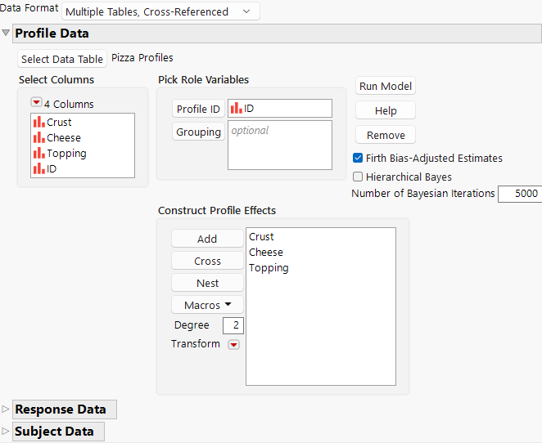Select the Cheese column in Select Columns
This screenshot has height=443, width=542.
[63, 137]
